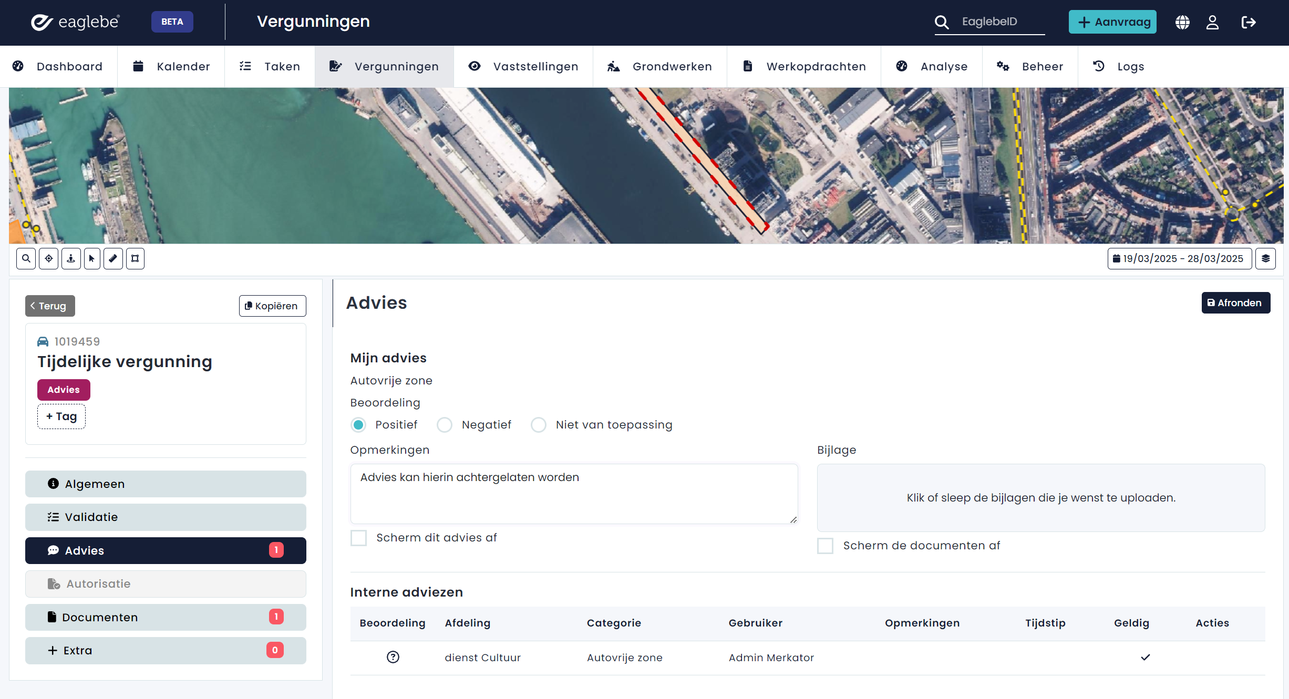
Task: Click the map search magnifier tool
Action: 26,258
